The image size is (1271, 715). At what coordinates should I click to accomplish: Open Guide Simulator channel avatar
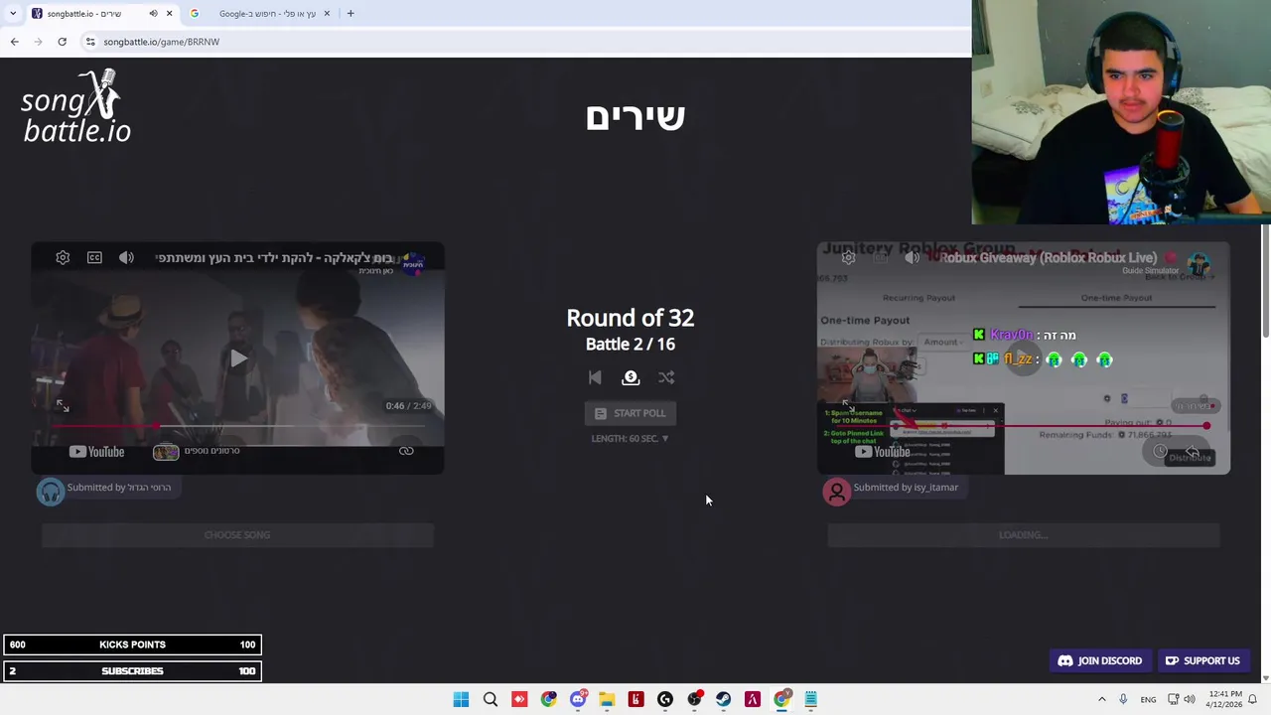(1199, 264)
